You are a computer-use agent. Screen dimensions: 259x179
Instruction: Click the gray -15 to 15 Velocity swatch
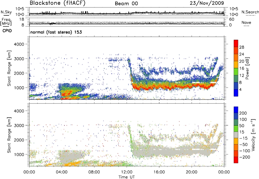(x=236, y=135)
